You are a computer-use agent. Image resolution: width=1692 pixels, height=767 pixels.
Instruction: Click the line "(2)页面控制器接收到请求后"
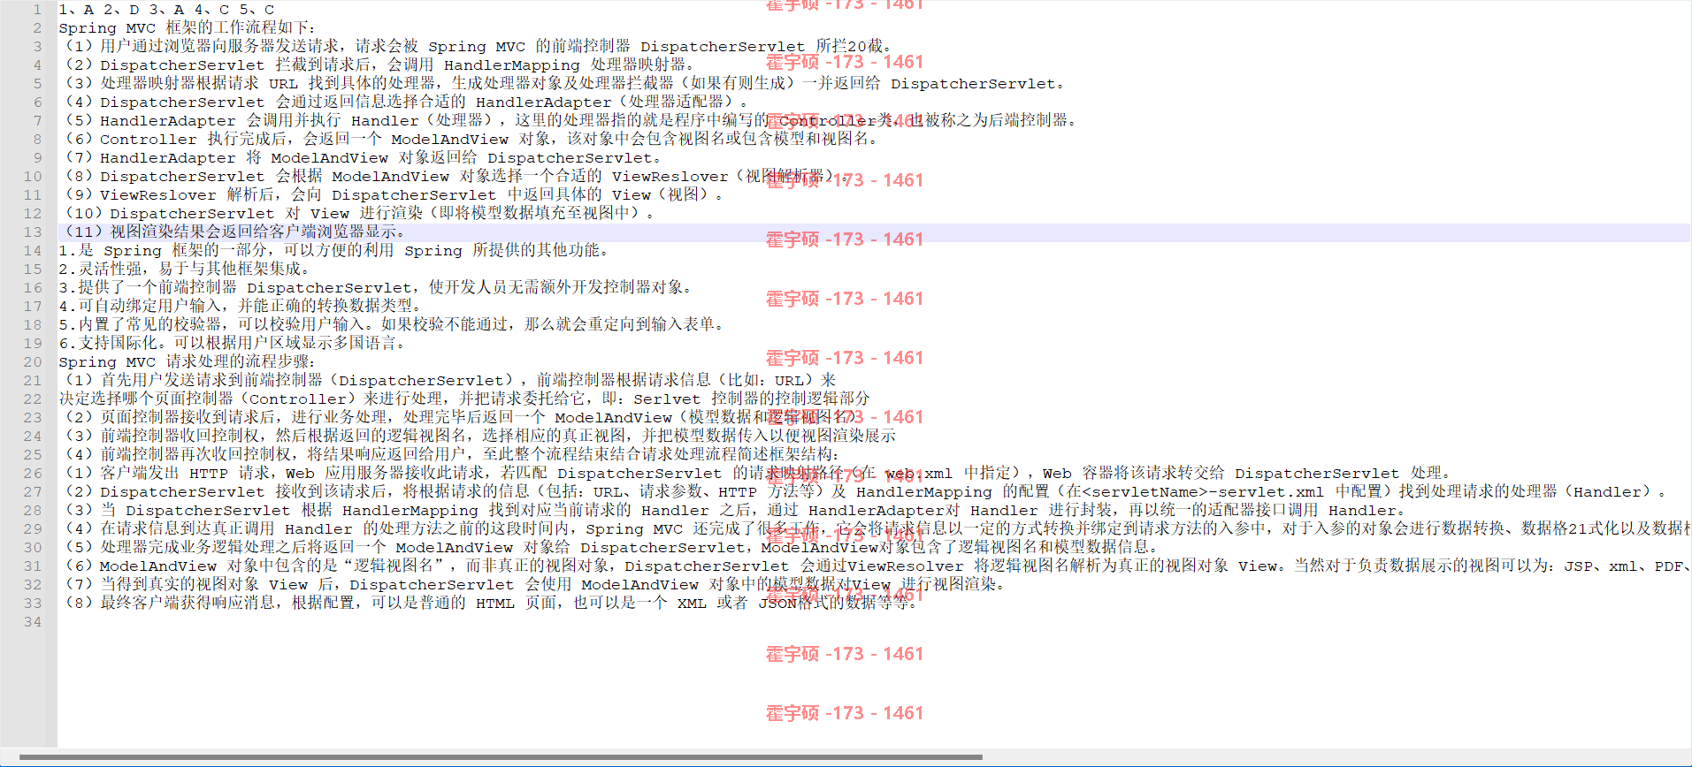(x=461, y=418)
